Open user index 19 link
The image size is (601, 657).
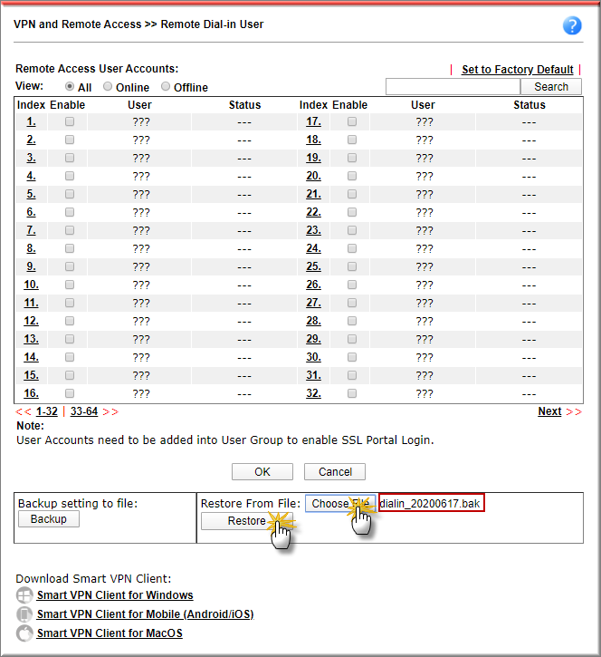(x=313, y=158)
